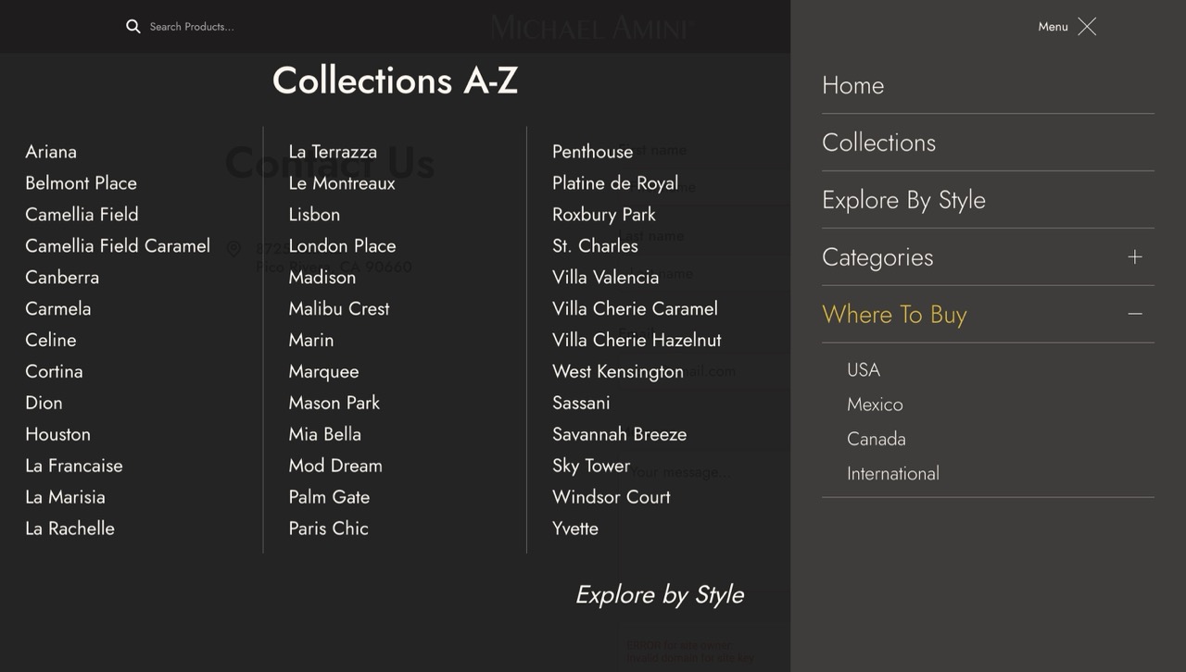Open the Mason Park collection
1186x672 pixels.
334,404
